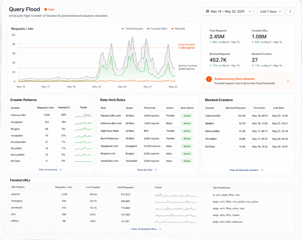302x240 pixels.
Task: Select the /search URL pattern row
Action: pos(151,194)
